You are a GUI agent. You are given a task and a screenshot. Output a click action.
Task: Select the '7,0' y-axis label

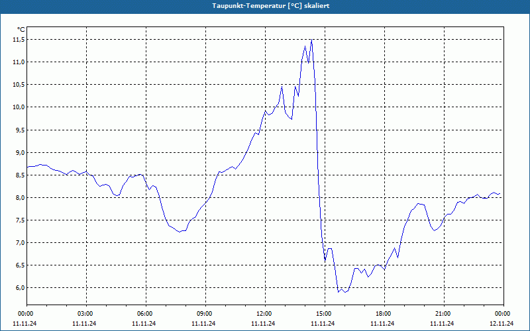pyautogui.click(x=20, y=243)
